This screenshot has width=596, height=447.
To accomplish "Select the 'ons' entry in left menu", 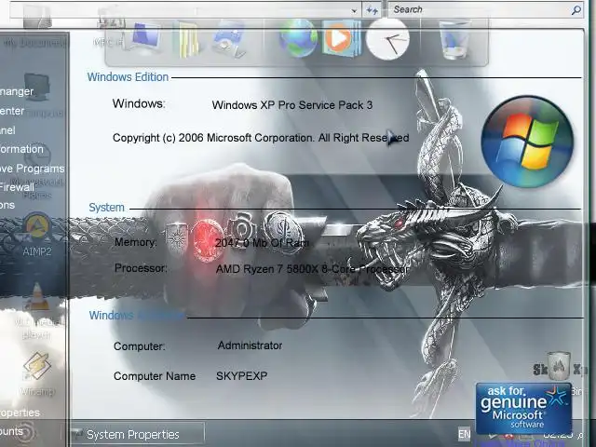I will pyautogui.click(x=7, y=205).
